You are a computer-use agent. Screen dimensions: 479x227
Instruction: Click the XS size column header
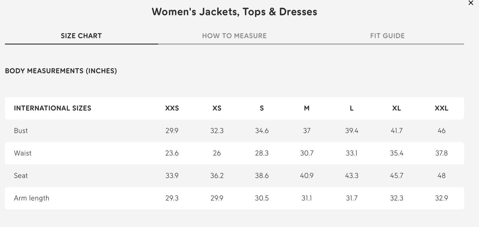[217, 108]
